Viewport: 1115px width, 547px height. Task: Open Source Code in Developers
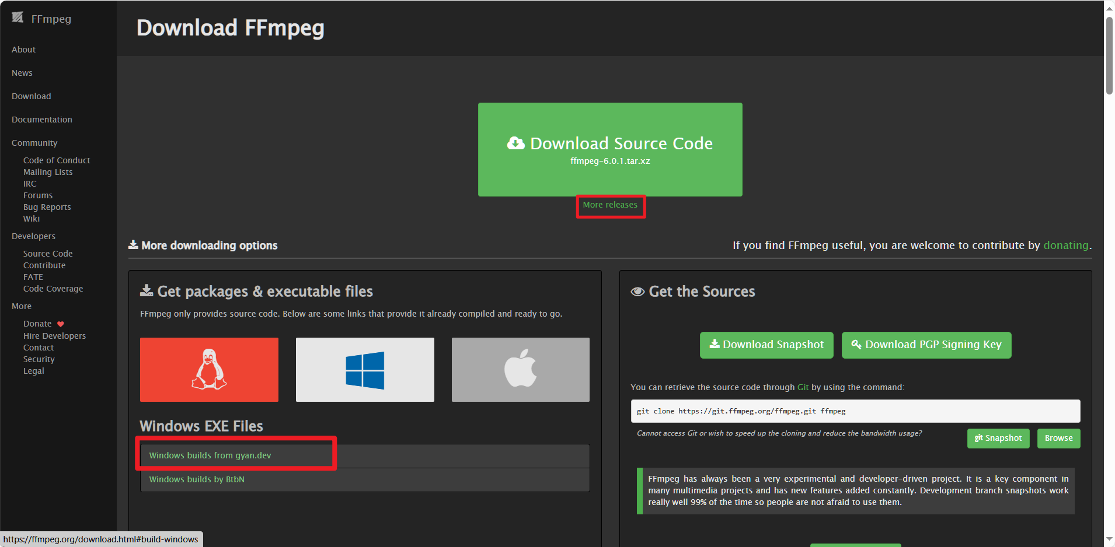(x=48, y=254)
